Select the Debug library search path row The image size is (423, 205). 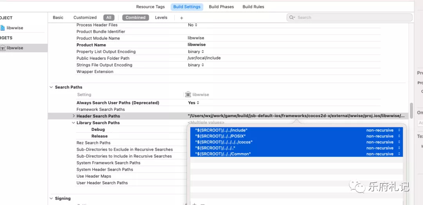tap(98, 129)
